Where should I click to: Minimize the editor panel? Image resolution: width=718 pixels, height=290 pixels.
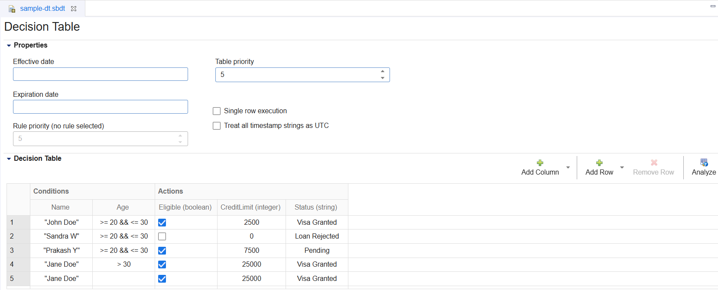713,6
